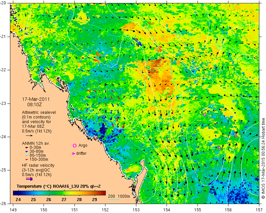
Task: Click the longitude axis label '153'
Action: 136,210
